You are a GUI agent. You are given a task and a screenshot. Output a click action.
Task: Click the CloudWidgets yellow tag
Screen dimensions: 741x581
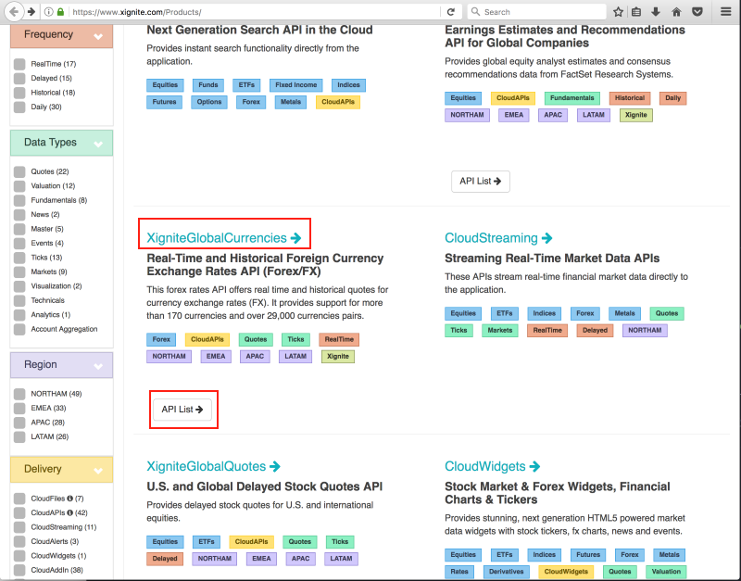pyautogui.click(x=566, y=572)
